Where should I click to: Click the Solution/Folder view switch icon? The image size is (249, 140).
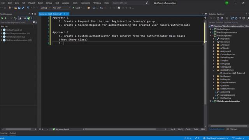point(222,18)
